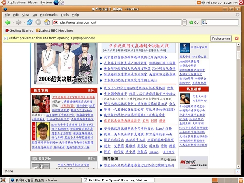Screen dimensions: 244x183
Task: Open the Go menu
Action: pyautogui.click(x=35, y=15)
